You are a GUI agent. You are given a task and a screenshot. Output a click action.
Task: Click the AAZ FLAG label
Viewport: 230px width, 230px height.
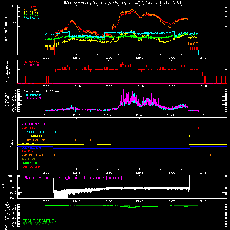tap(28, 159)
